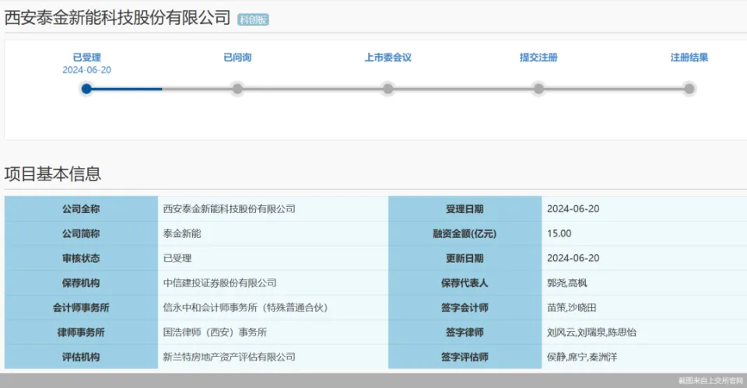
Task: Click the 上市委会议 stage dot
Action: click(388, 89)
